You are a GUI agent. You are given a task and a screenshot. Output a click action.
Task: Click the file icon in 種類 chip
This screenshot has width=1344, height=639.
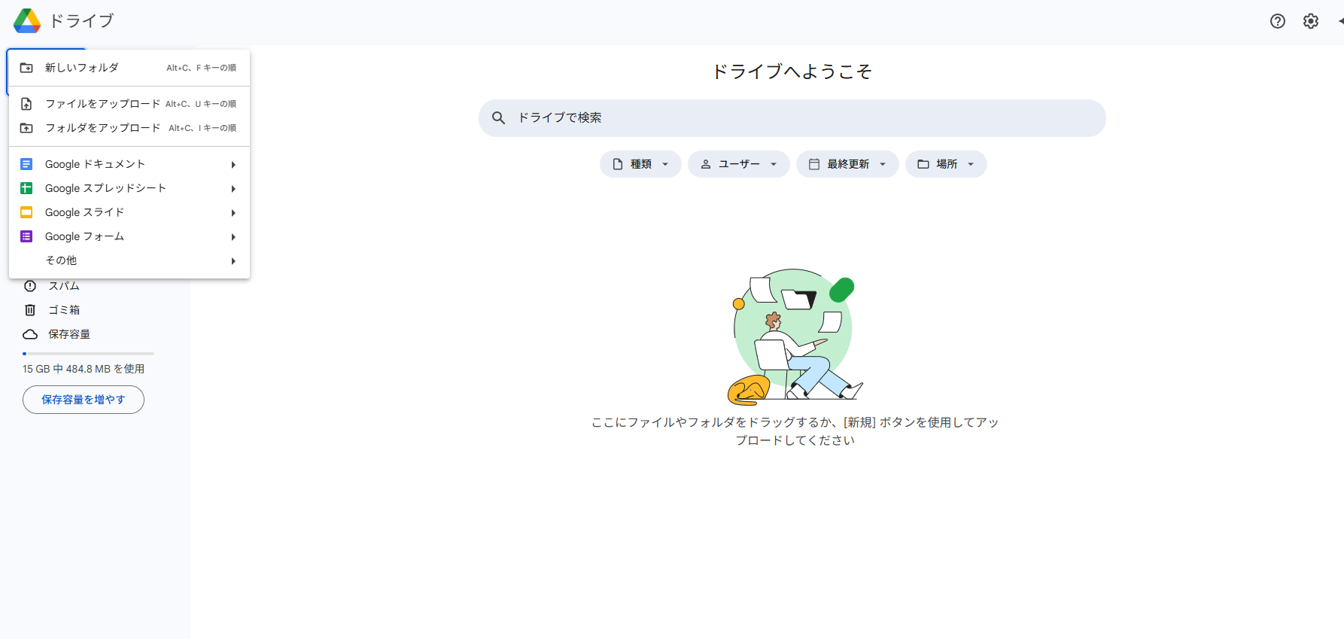pyautogui.click(x=618, y=164)
